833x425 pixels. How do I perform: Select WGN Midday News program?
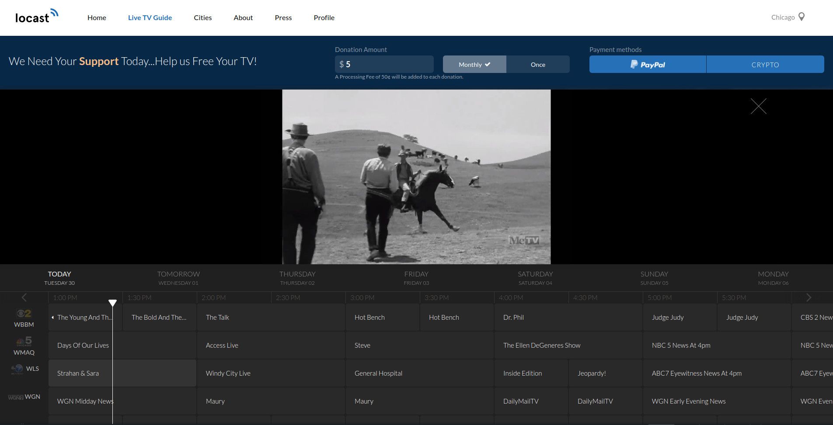pos(122,401)
